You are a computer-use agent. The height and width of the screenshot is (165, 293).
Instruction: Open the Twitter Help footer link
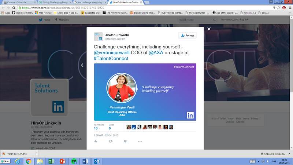click(x=238, y=118)
